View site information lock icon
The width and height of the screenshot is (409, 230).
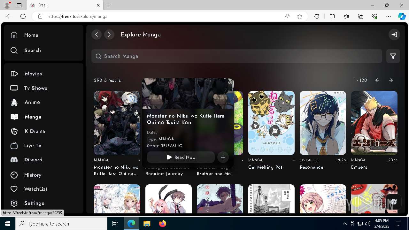pos(40,16)
